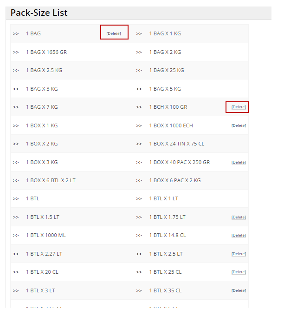The image size is (284, 310).
Task: Remove 1 BOX X 1000 ECH via Delete
Action: [x=239, y=125]
